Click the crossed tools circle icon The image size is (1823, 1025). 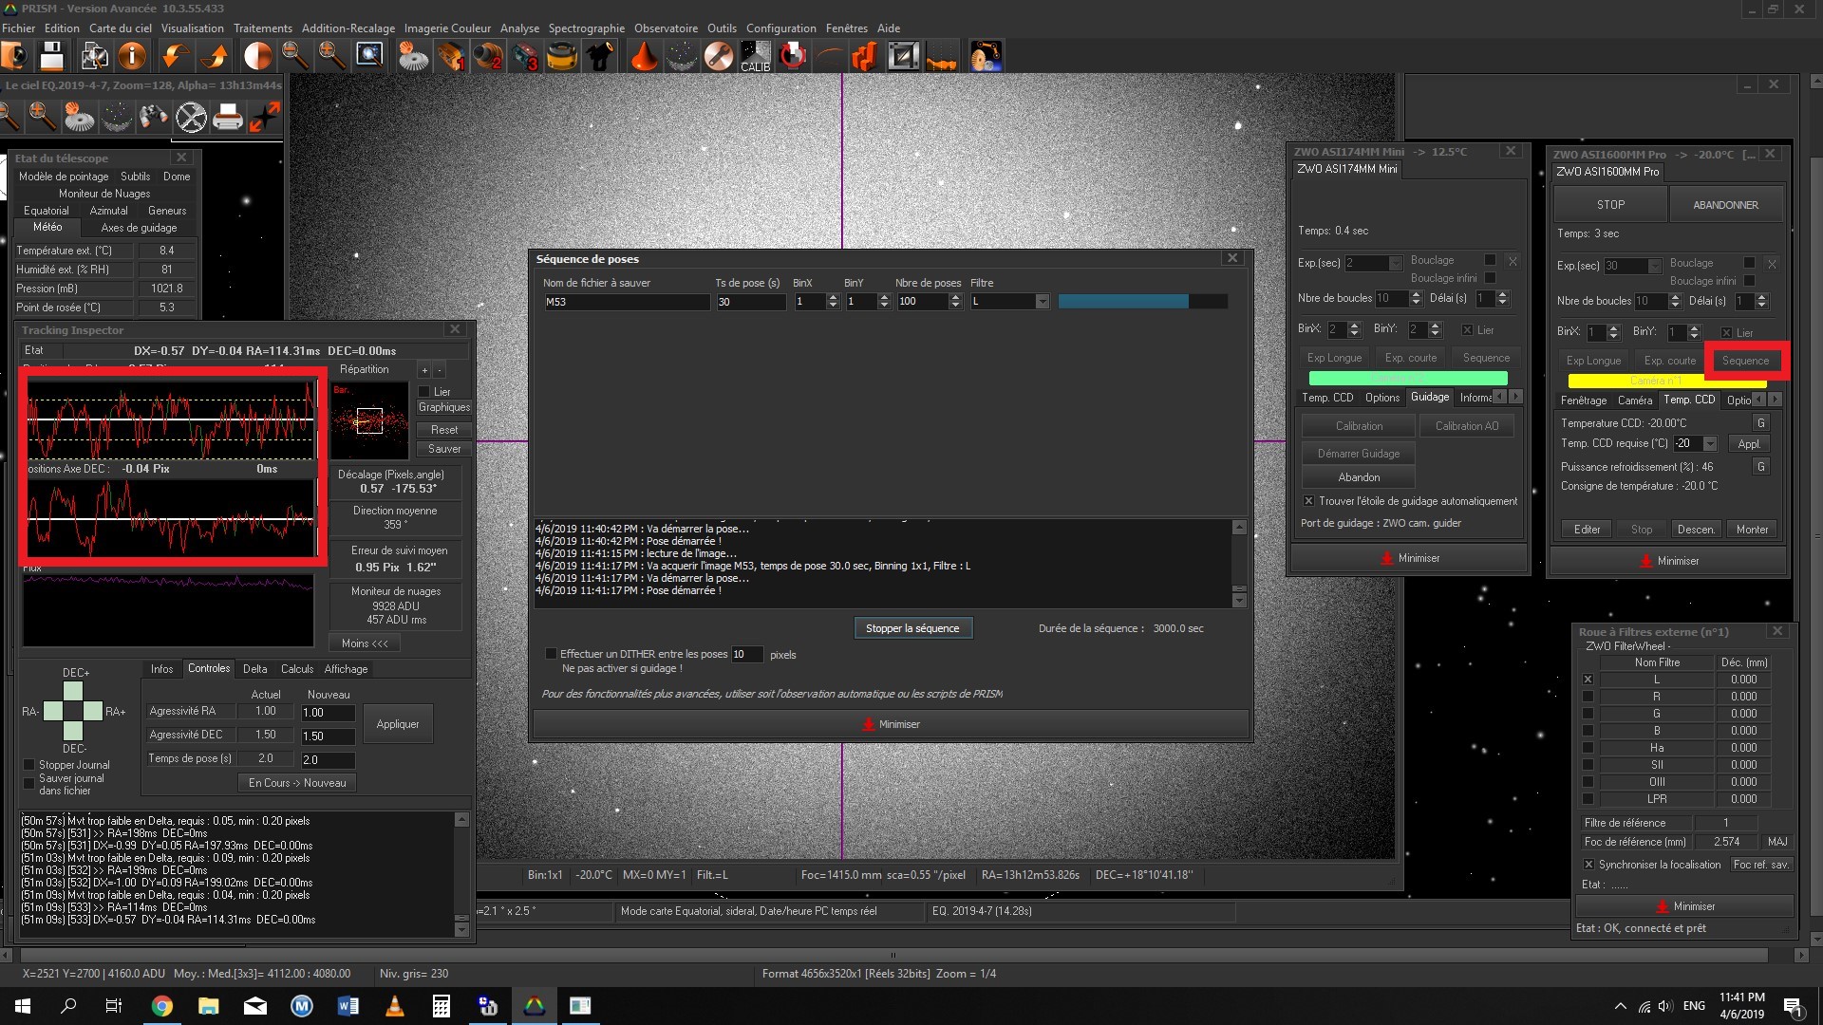191,118
